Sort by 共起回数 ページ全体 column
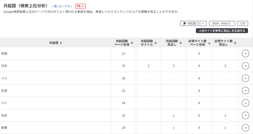253x134 pixels. (132, 43)
